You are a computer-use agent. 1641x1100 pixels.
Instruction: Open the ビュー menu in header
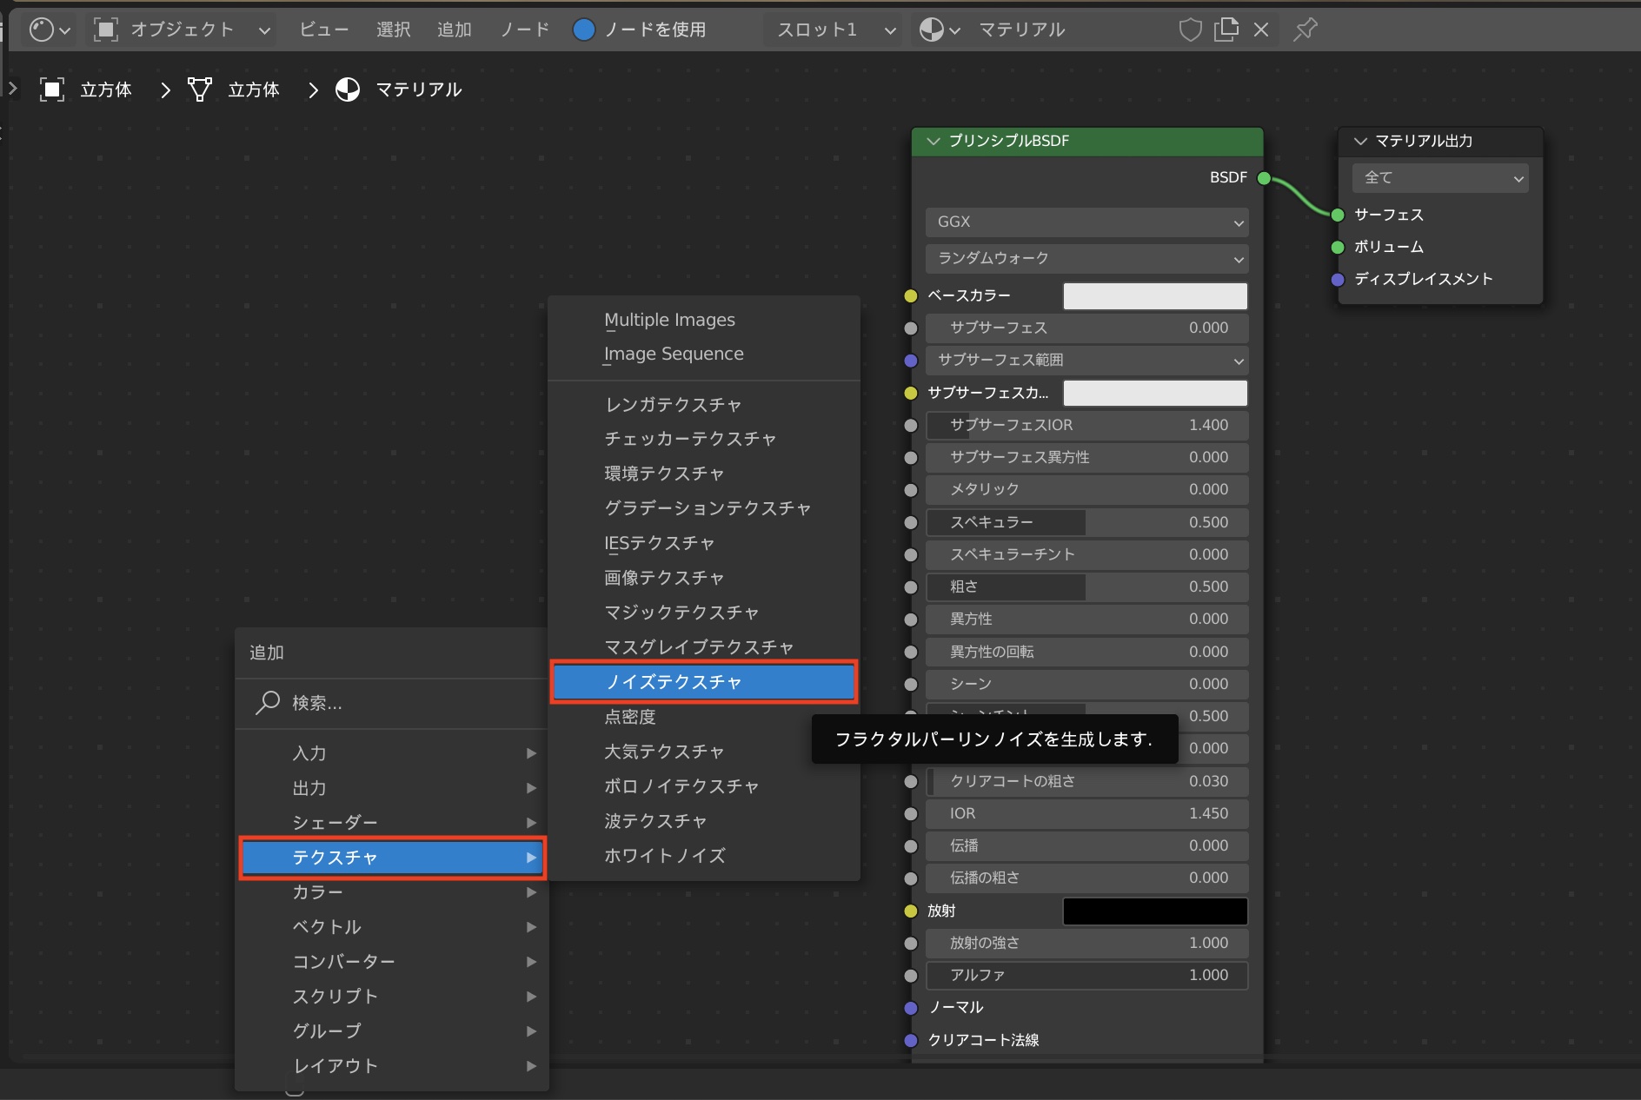click(x=323, y=30)
